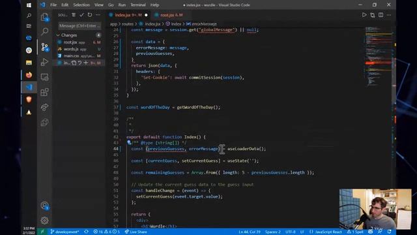Click the development branch in status bar
417x235 pixels.
tap(65, 232)
